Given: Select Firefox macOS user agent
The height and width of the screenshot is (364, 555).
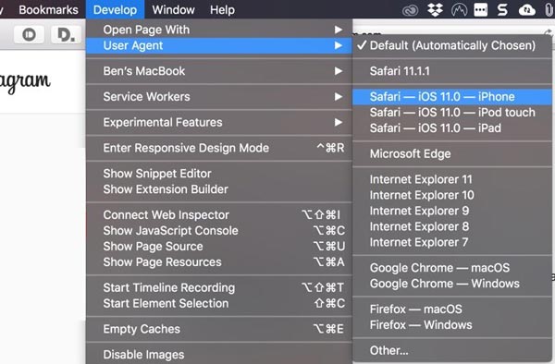Looking at the screenshot, I should click(452, 309).
